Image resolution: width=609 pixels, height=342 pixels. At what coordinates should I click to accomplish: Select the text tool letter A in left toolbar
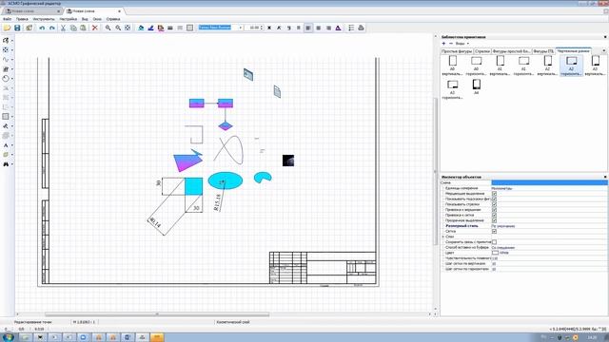[6, 145]
